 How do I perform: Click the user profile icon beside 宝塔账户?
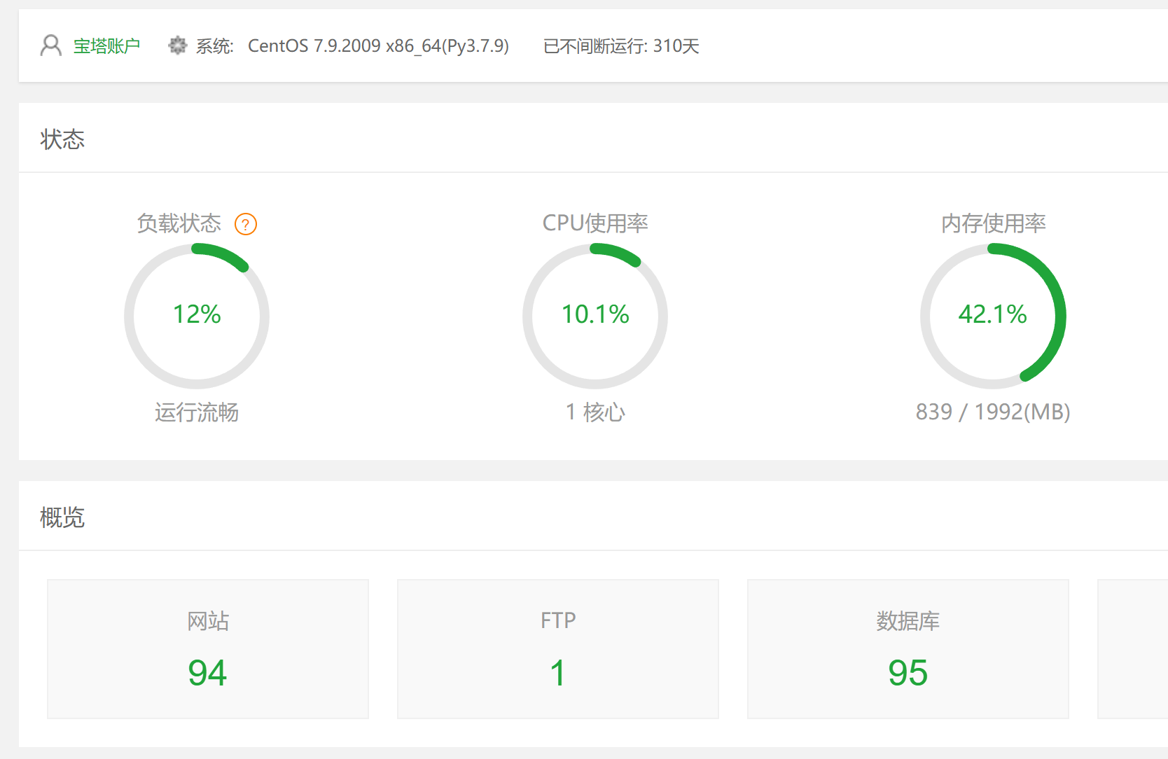(50, 46)
